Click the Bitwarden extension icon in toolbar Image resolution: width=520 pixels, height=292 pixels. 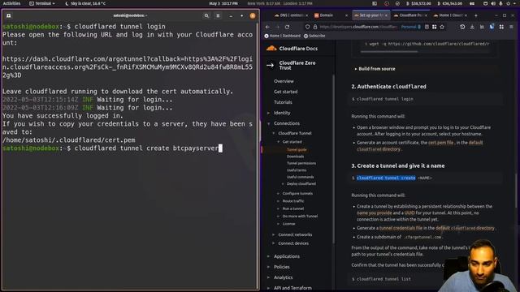click(x=492, y=27)
